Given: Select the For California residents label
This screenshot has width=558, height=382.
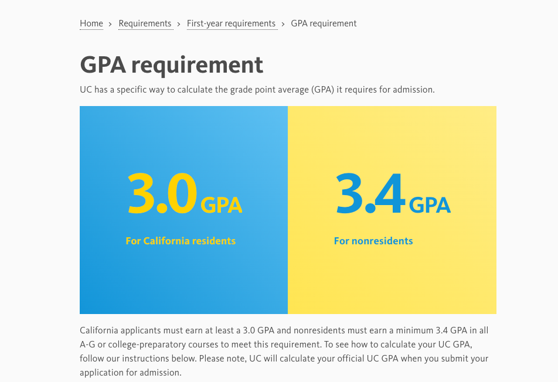Looking at the screenshot, I should click(x=181, y=240).
